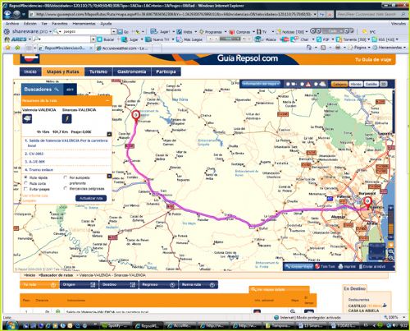Click the Repsol logo in the header
The image size is (410, 331).
click(30, 58)
